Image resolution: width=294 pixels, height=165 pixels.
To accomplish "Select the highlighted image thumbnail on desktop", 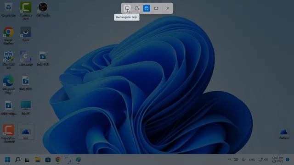I will [x=26, y=132].
